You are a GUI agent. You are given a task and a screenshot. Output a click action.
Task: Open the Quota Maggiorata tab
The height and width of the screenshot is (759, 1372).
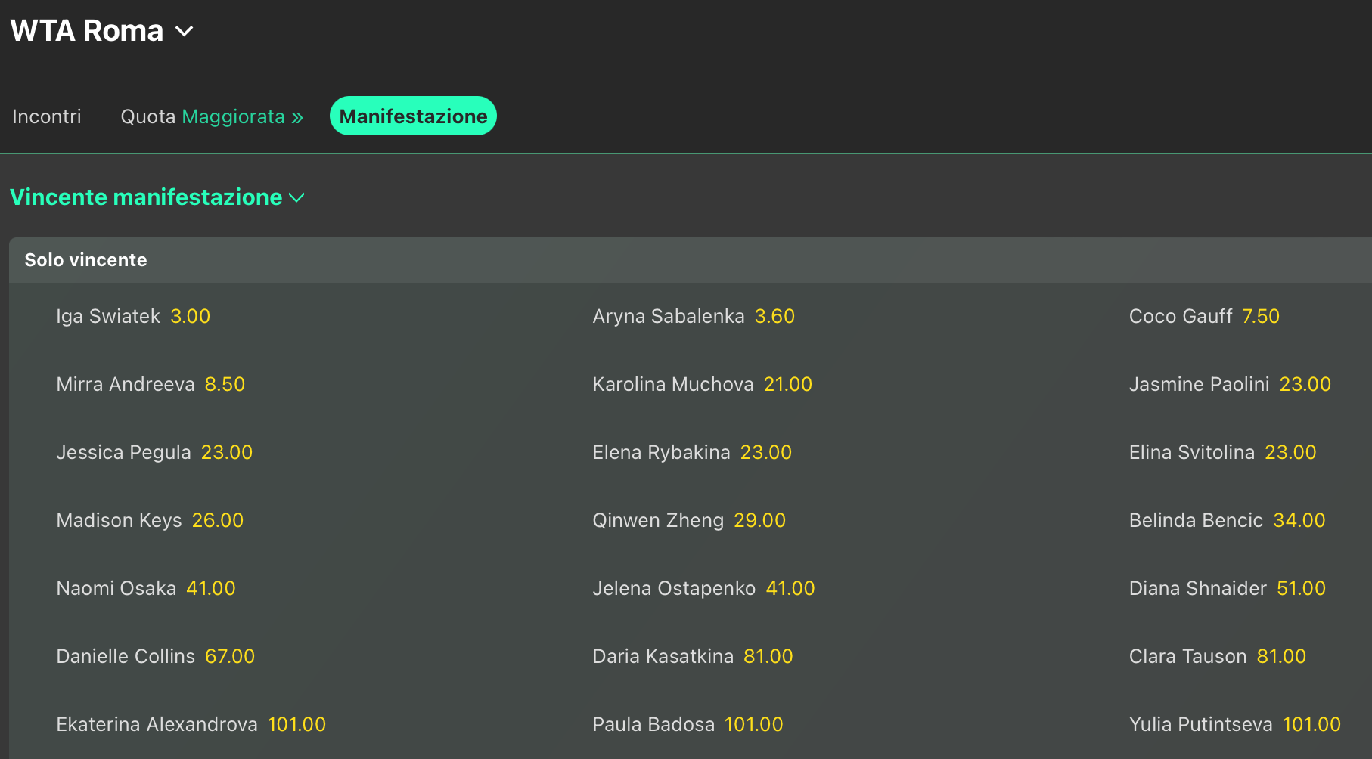coord(212,116)
